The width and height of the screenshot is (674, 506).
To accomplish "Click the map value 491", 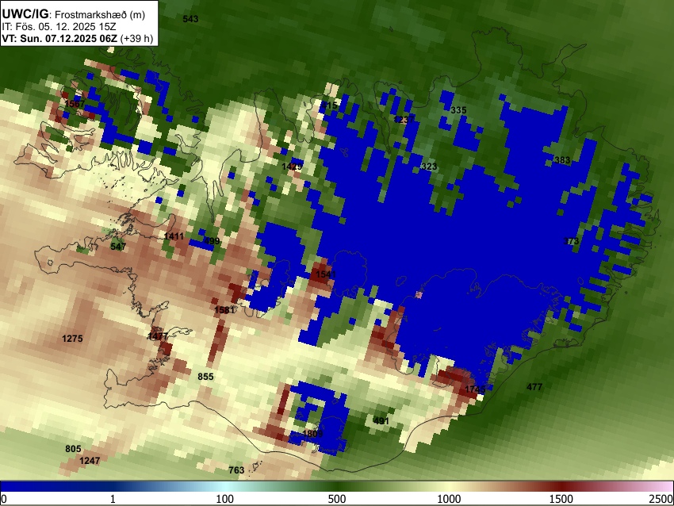I will click(381, 421).
